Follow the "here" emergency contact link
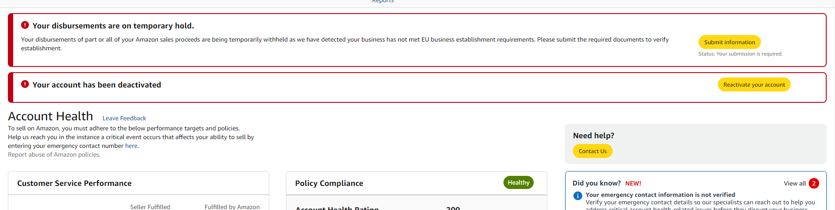Image resolution: width=835 pixels, height=210 pixels. pos(131,146)
